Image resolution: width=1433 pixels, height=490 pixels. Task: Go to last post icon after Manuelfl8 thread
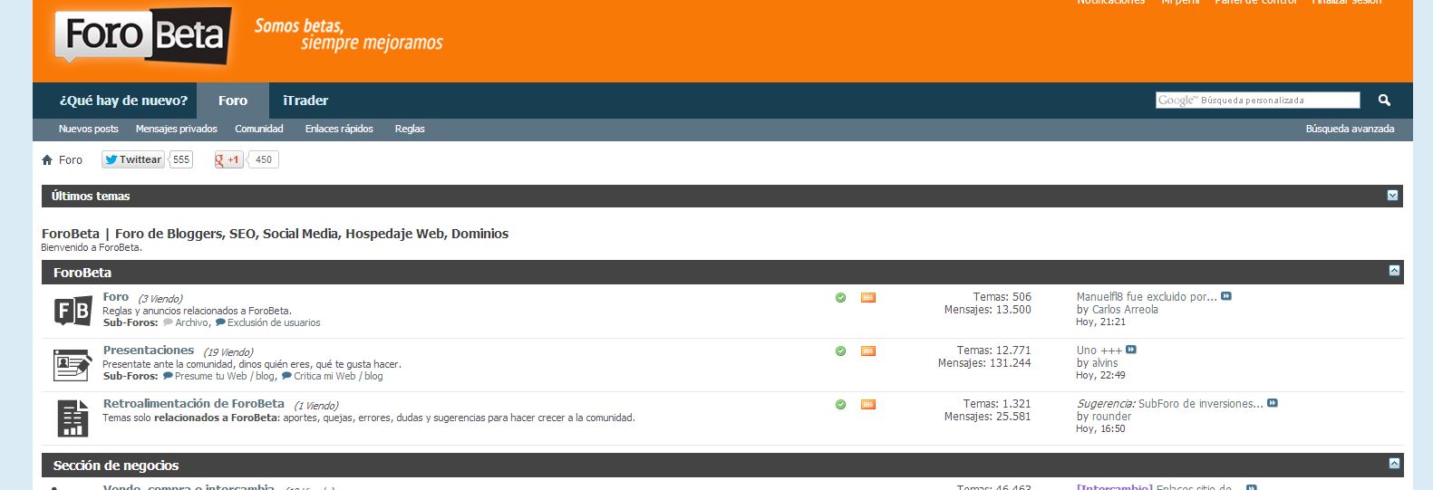tap(1226, 296)
